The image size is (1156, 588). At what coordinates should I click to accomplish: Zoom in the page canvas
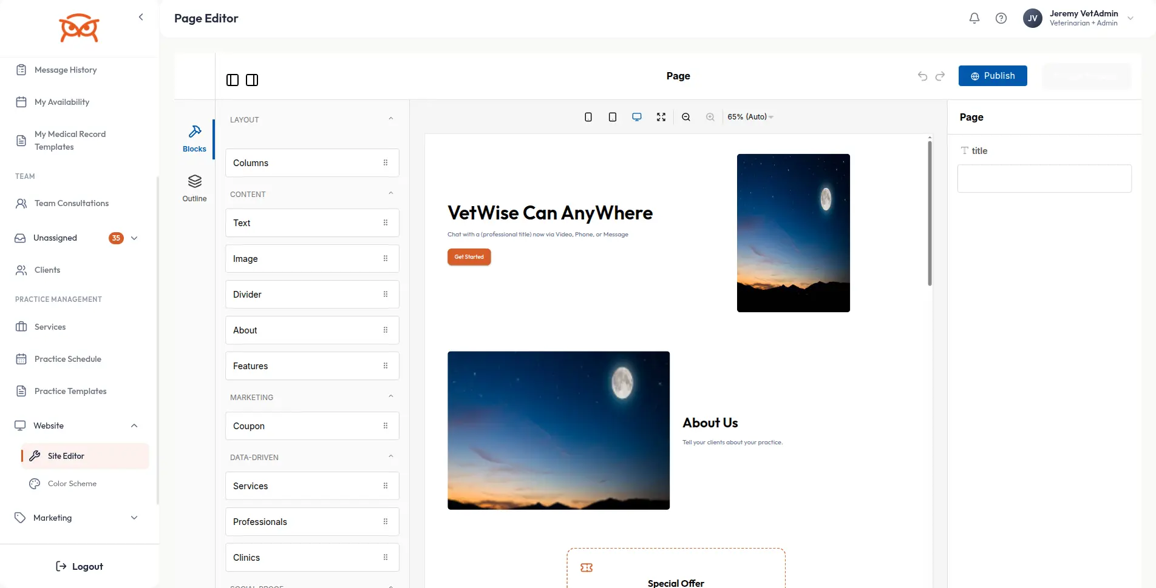710,117
